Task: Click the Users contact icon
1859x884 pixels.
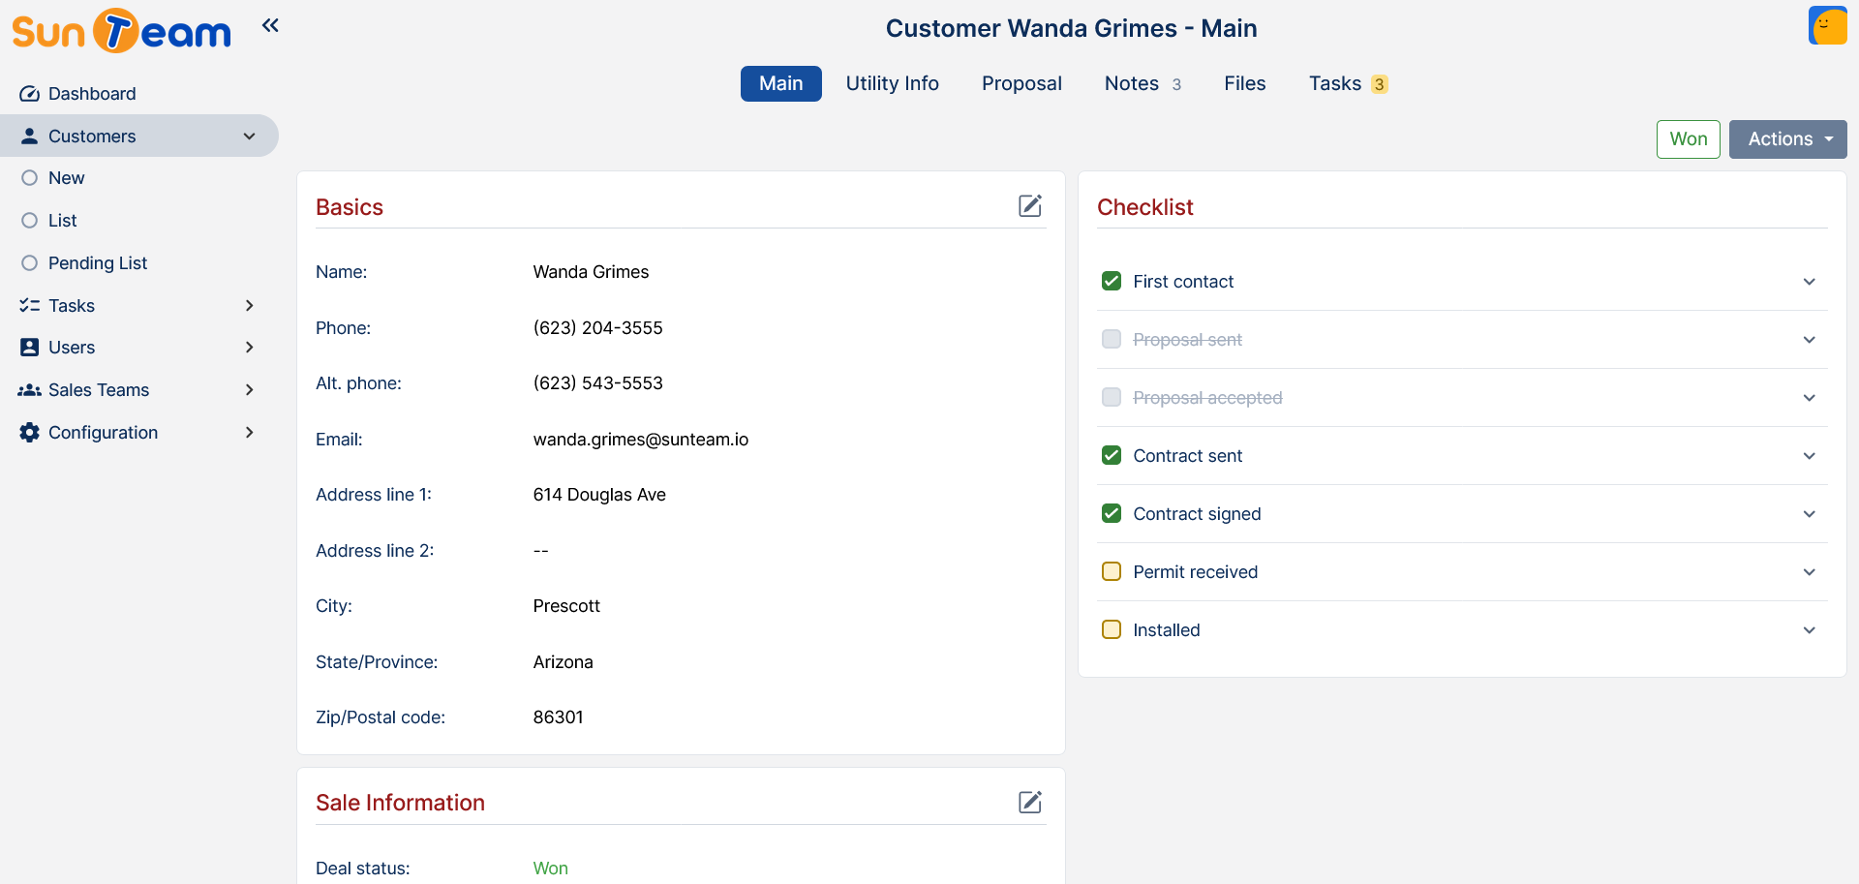Action: 29,348
